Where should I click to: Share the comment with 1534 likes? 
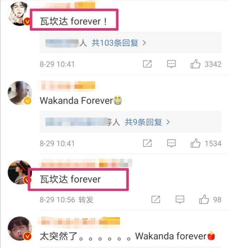(147, 143)
